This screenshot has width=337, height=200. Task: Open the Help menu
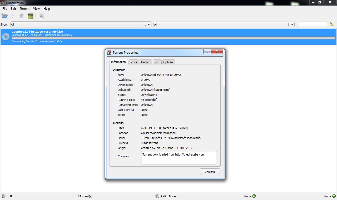(47, 9)
